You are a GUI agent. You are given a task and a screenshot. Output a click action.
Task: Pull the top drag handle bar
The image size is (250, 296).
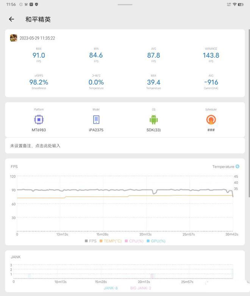[125, 5]
